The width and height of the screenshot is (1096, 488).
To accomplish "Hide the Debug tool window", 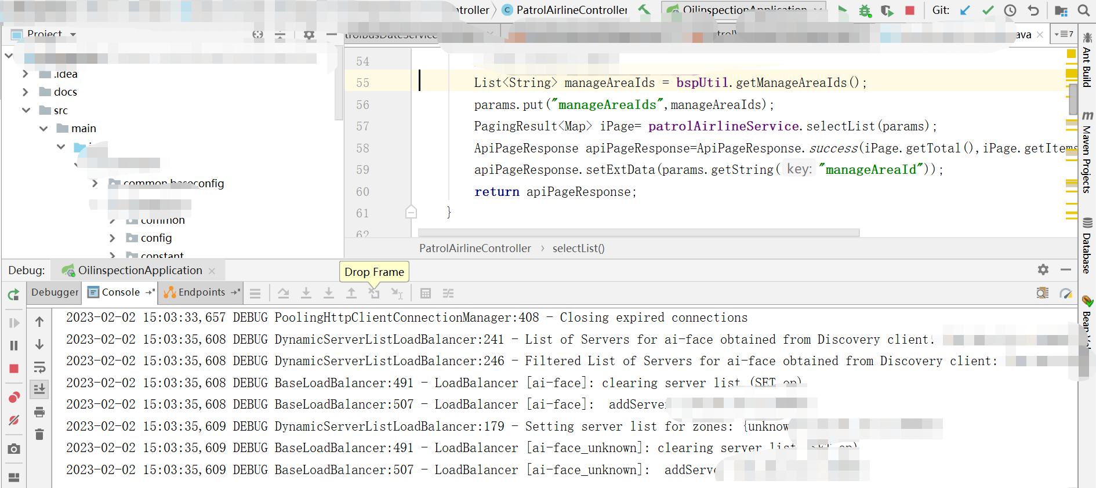I will pyautogui.click(x=1066, y=270).
